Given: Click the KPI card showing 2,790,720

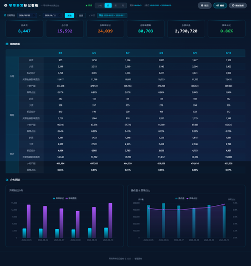Looking at the screenshot, I should pos(186,29).
